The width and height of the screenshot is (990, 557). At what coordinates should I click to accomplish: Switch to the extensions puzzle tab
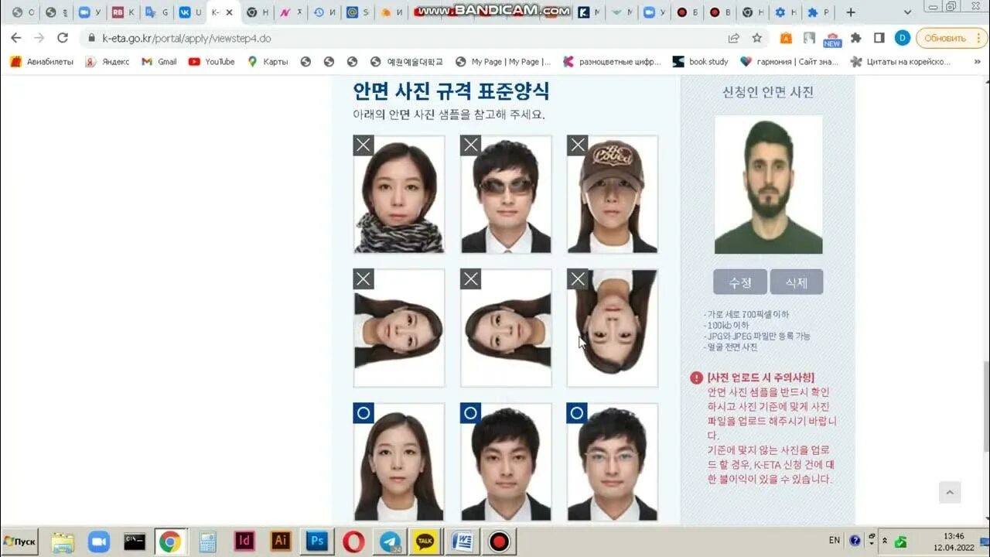[818, 12]
